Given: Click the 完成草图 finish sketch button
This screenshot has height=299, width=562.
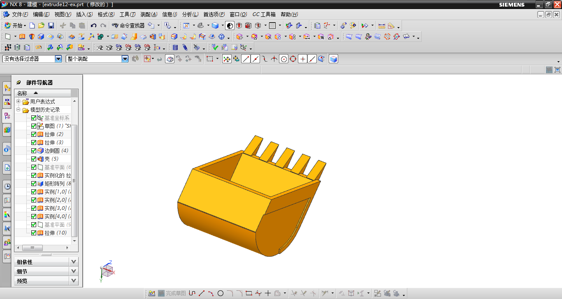Looking at the screenshot, I should pos(172,293).
